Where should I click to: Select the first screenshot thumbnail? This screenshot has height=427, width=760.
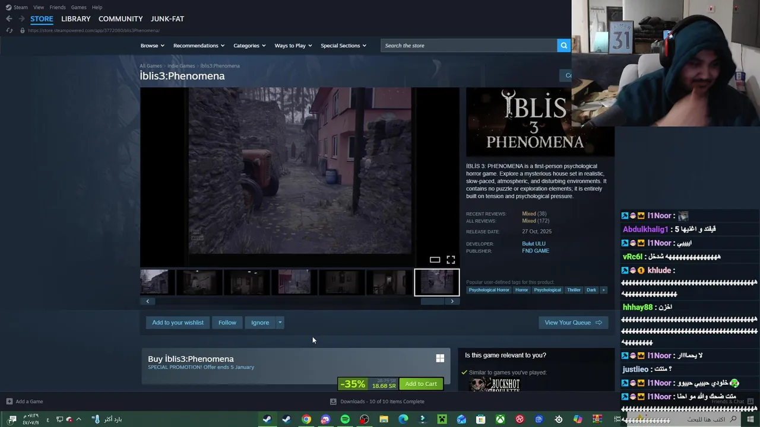point(154,282)
